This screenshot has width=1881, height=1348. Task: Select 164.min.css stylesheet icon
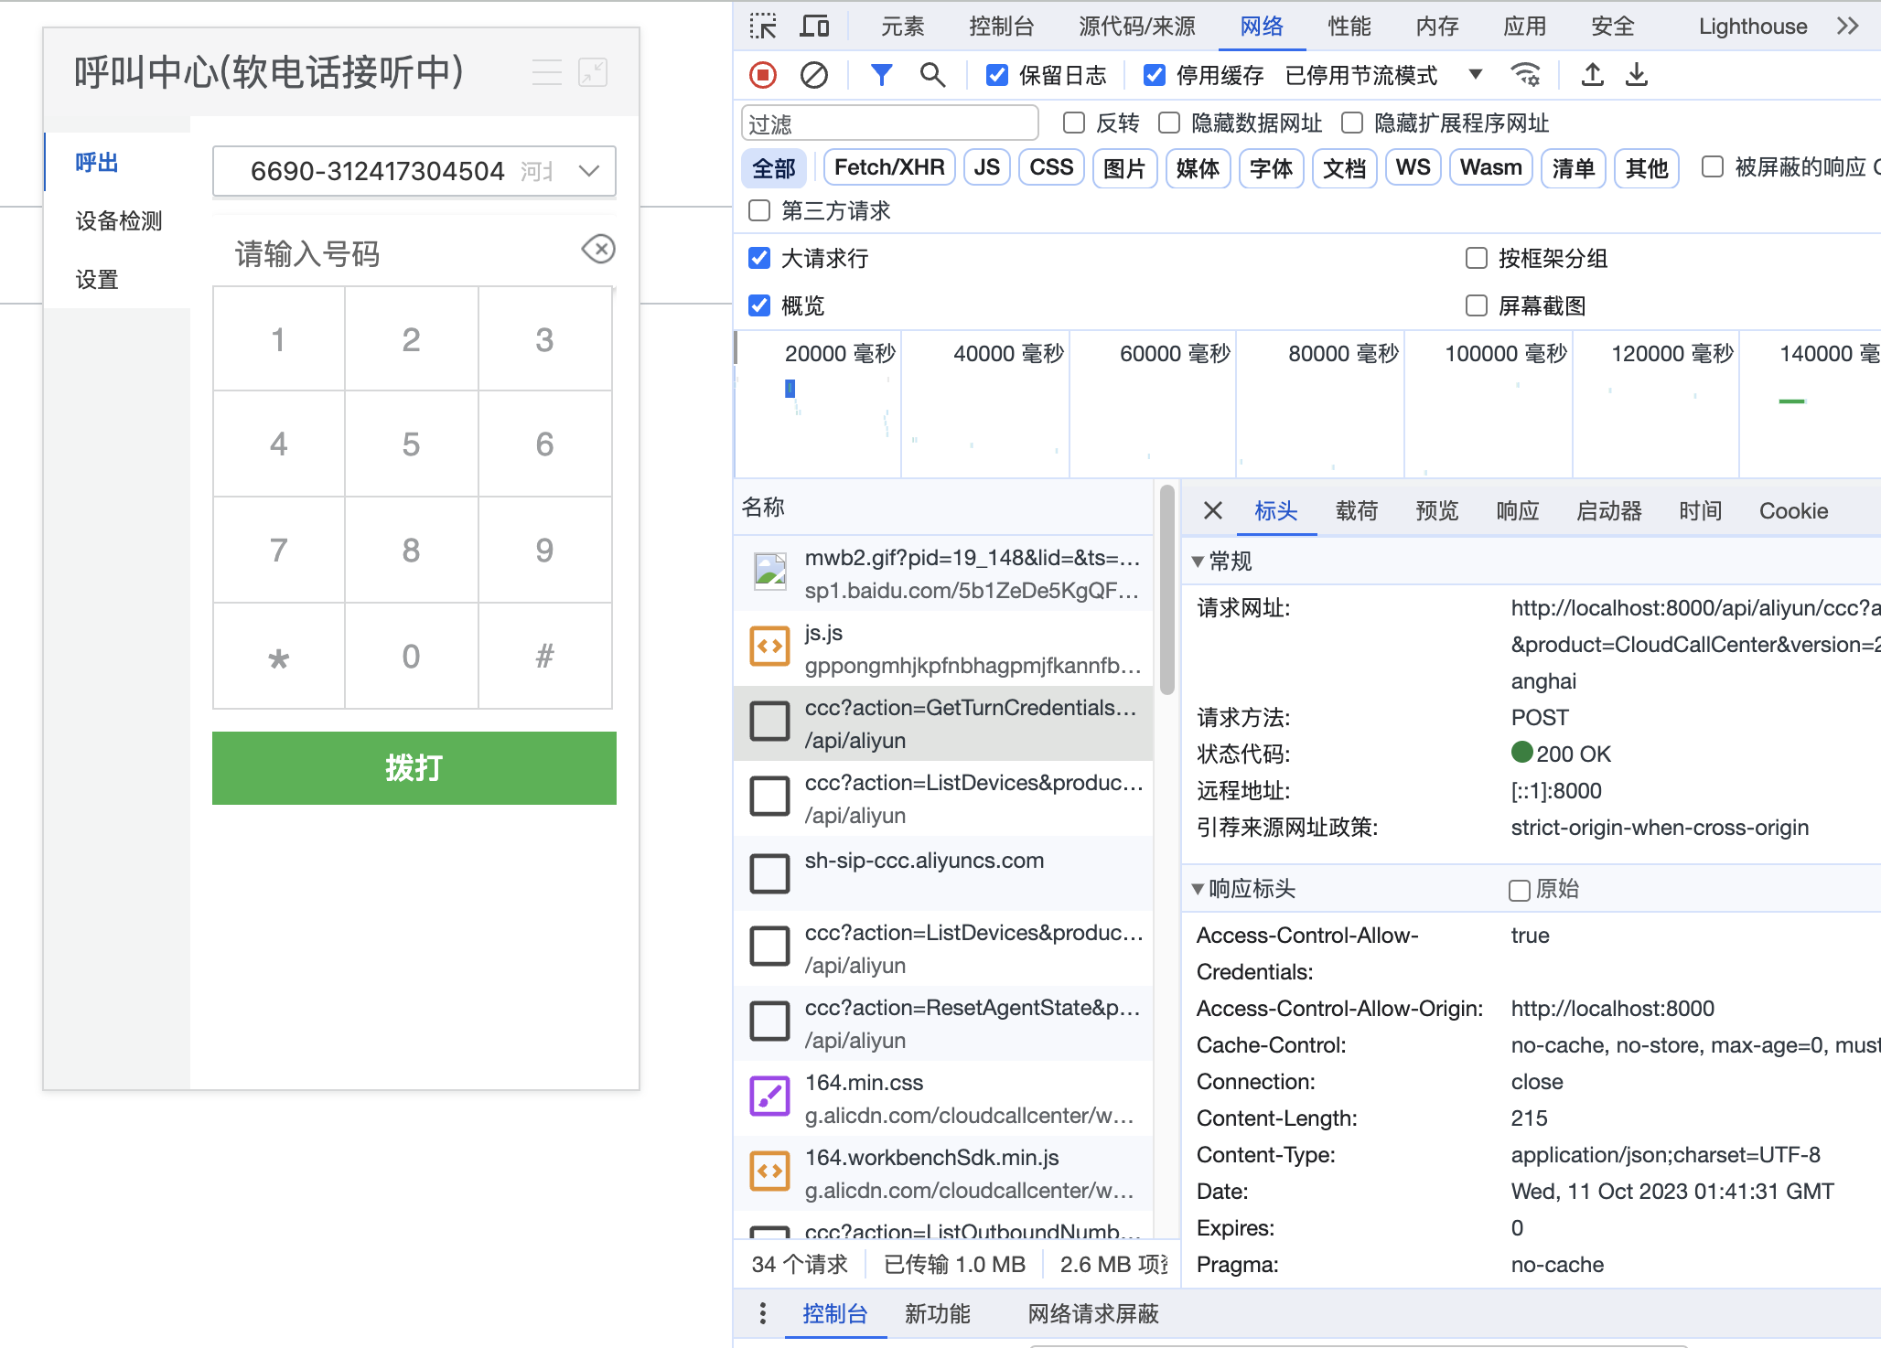(770, 1097)
